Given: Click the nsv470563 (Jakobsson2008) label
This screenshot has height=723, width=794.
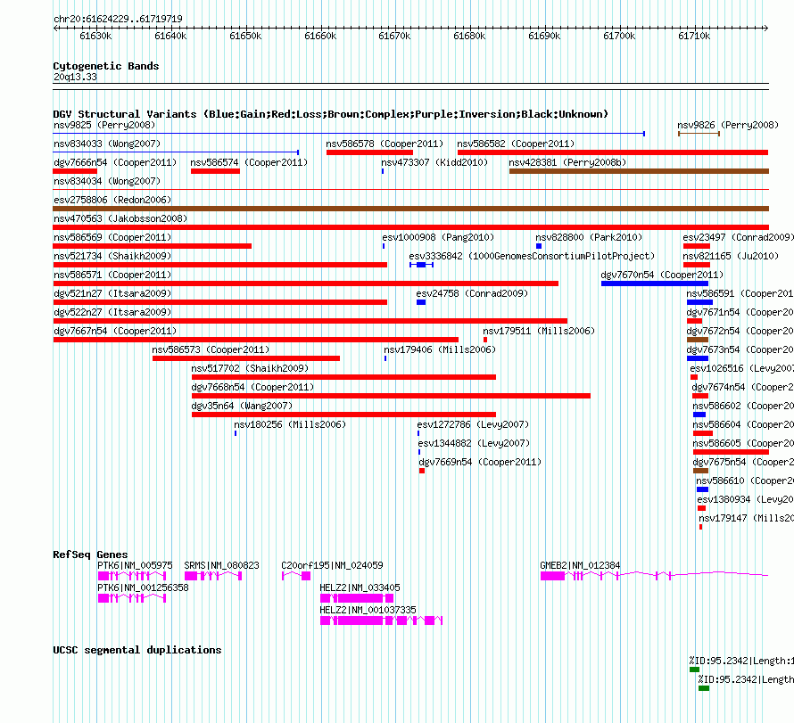Looking at the screenshot, I should click(120, 218).
